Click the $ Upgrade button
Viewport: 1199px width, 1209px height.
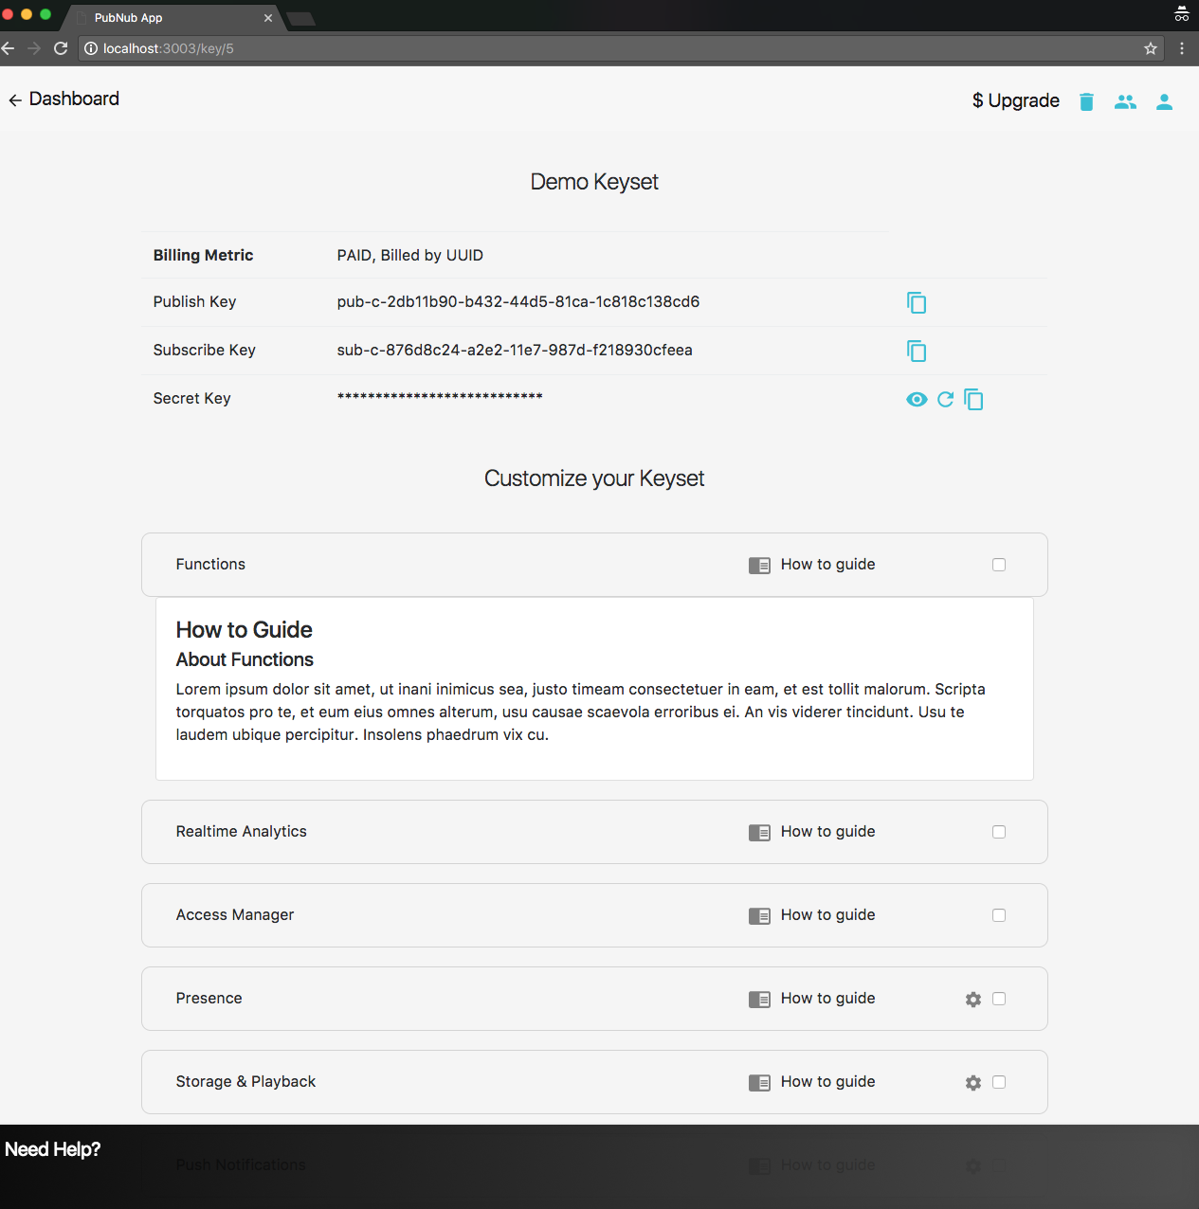point(1015,100)
